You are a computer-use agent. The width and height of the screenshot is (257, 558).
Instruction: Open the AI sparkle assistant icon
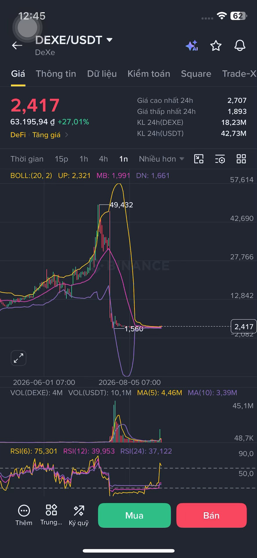point(192,46)
